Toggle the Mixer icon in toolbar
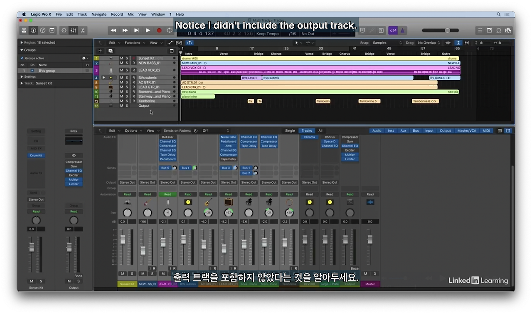Screen dimensions: 532x314 coord(73,30)
